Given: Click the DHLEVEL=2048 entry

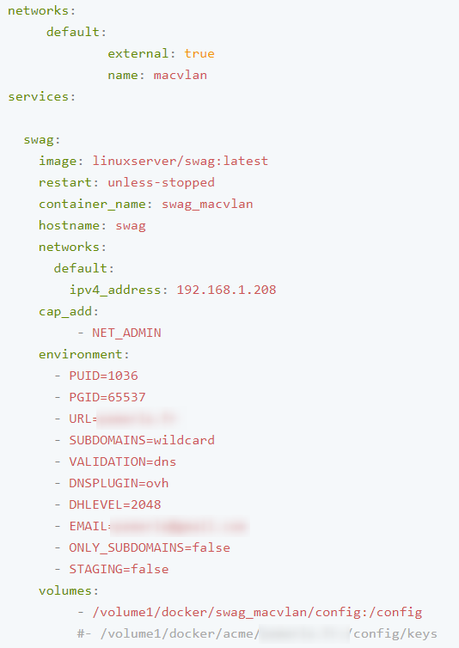Looking at the screenshot, I should (x=115, y=505).
